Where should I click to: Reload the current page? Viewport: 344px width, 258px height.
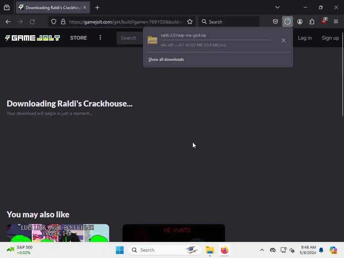pos(32,22)
